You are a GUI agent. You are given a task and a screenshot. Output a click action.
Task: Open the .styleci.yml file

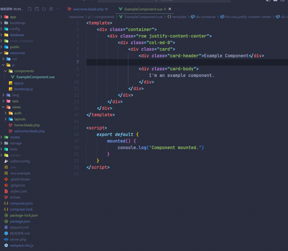(x=18, y=191)
